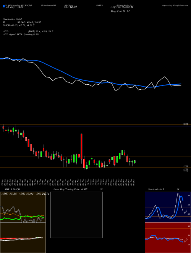Click the 'Stochastics & RSI' panel title

click(x=163, y=189)
